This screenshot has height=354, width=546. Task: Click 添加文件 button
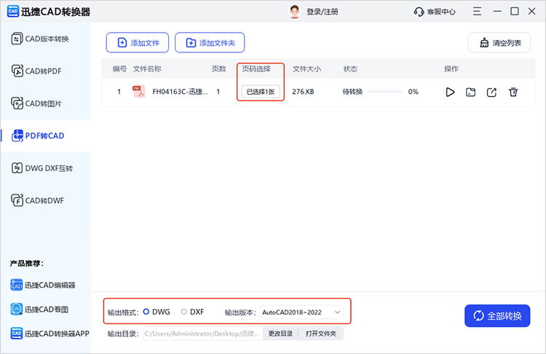pyautogui.click(x=138, y=43)
